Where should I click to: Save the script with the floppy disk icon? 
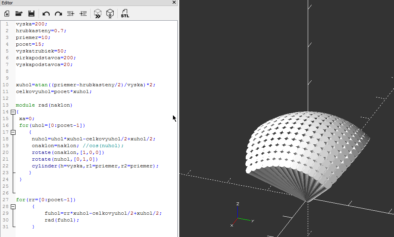(x=31, y=14)
